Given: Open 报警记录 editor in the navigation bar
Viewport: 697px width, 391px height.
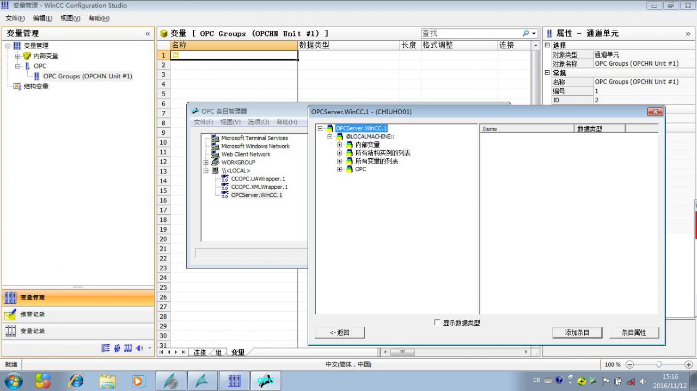Looking at the screenshot, I should click(x=78, y=314).
